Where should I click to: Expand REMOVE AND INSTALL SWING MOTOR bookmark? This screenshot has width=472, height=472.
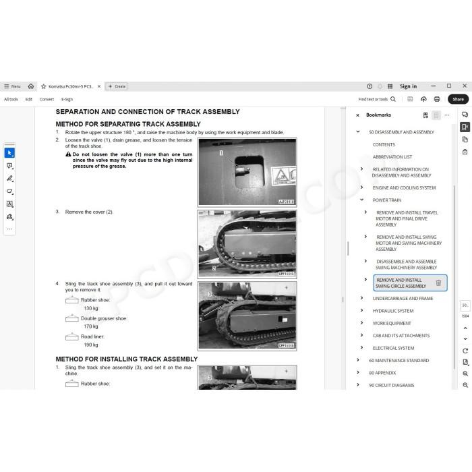(x=365, y=237)
